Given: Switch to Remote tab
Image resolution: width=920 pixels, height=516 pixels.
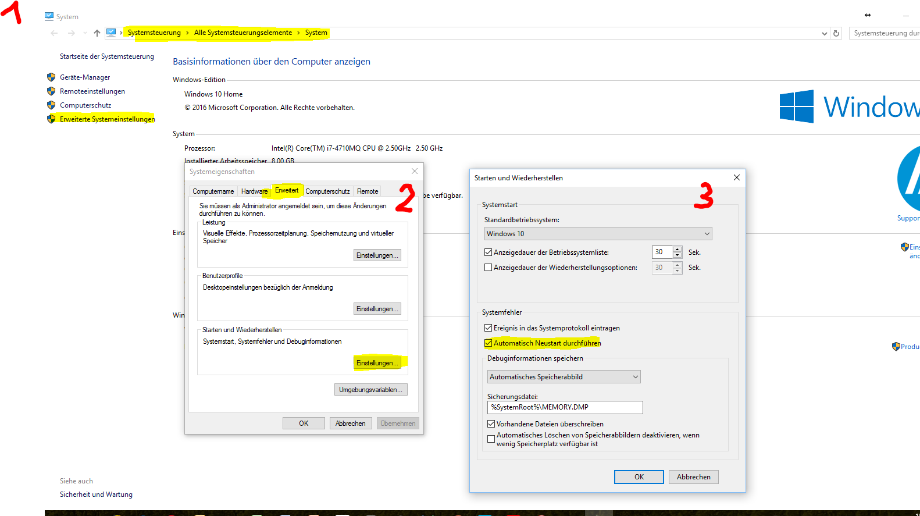Looking at the screenshot, I should pos(368,191).
